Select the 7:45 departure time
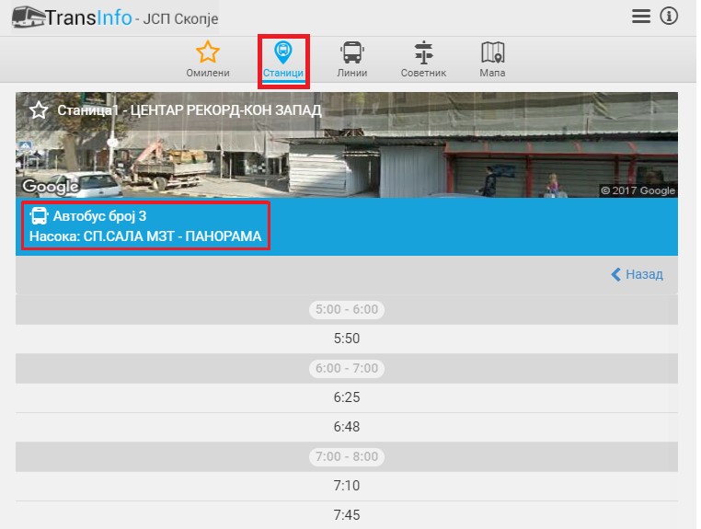Viewport: 701px width, 529px height. coord(347,515)
